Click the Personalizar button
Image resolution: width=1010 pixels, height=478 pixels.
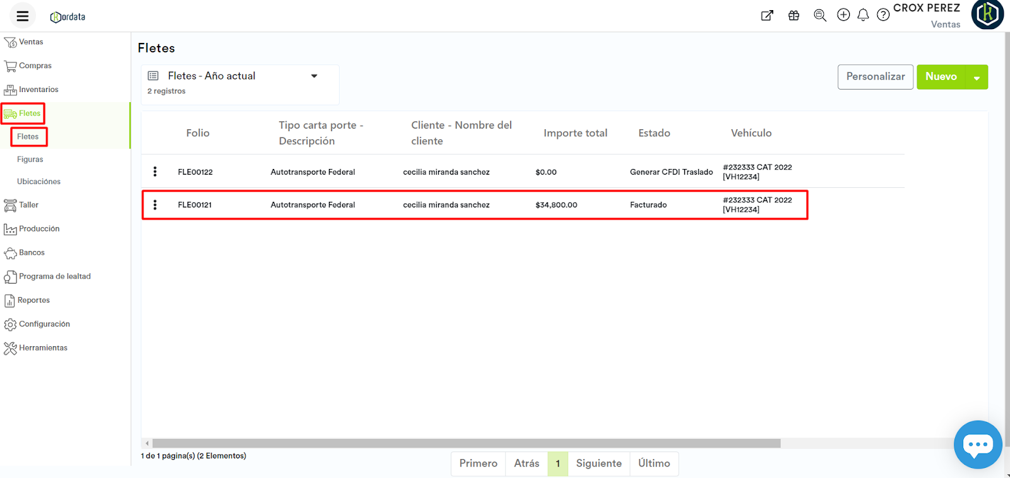coord(875,77)
